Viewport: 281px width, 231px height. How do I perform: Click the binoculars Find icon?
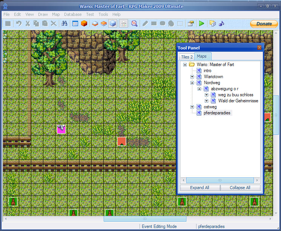(x=64, y=23)
